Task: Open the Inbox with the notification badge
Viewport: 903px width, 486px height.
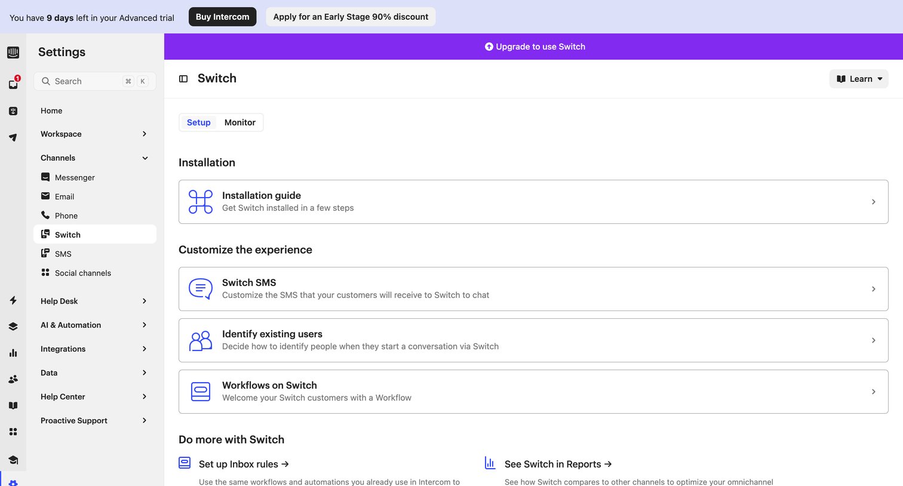Action: coord(13,84)
